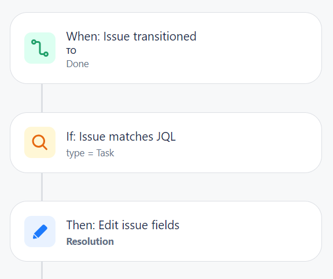
Task: Click the "type = Task" JQL text
Action: 90,153
